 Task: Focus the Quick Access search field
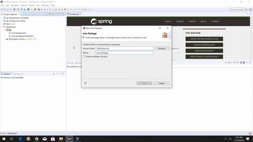[x=236, y=9]
